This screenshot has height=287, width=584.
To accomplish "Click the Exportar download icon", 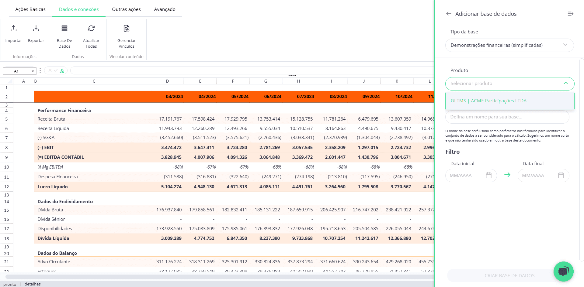I will click(x=36, y=28).
